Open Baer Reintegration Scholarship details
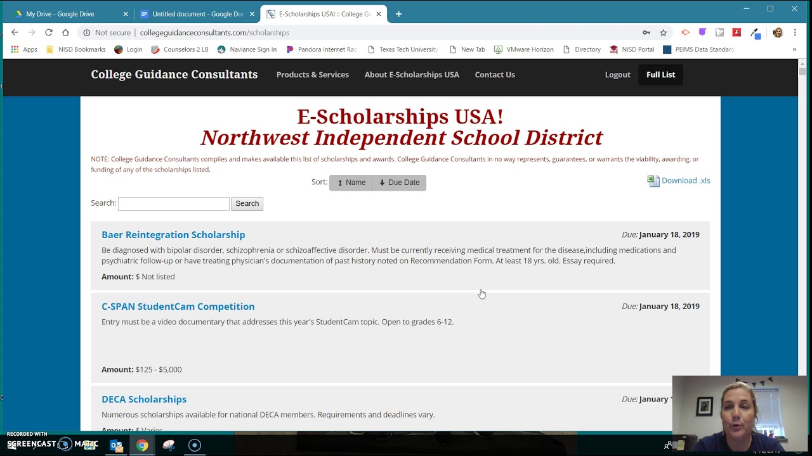Viewport: 812px width, 456px height. [173, 234]
